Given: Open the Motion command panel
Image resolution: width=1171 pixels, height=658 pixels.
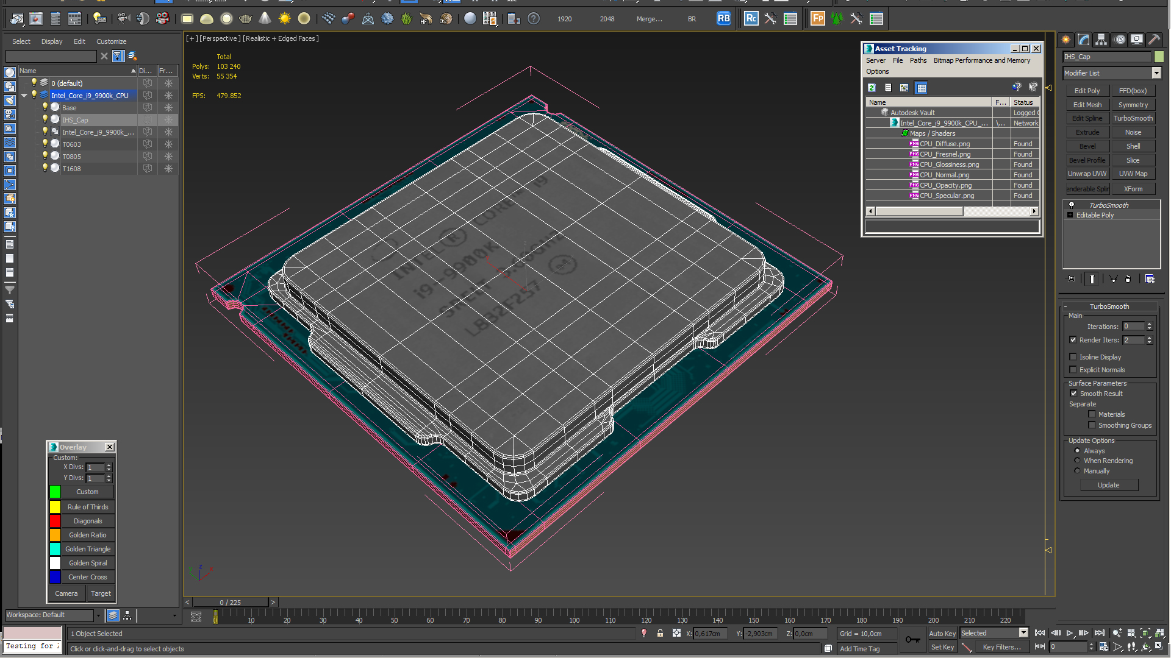Looking at the screenshot, I should click(x=1120, y=40).
